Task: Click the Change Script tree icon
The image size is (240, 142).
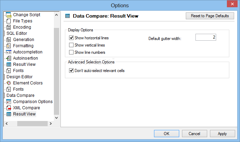Action: (x=9, y=15)
